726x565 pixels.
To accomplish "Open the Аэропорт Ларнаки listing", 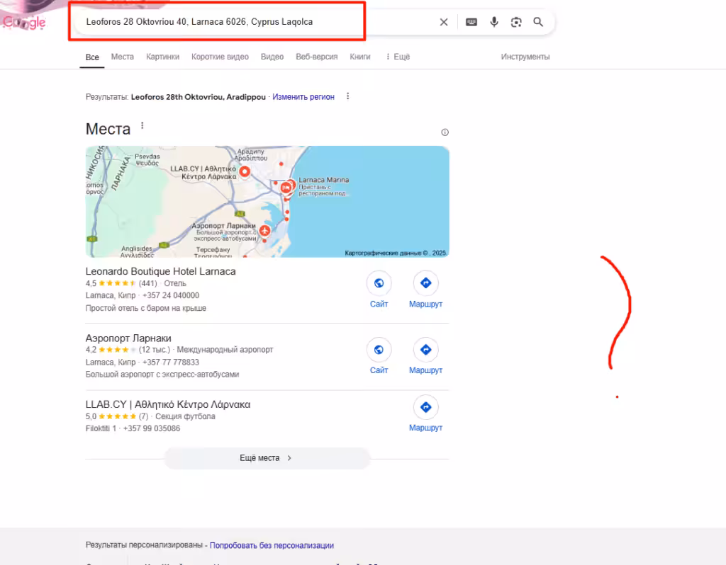I will [x=128, y=338].
